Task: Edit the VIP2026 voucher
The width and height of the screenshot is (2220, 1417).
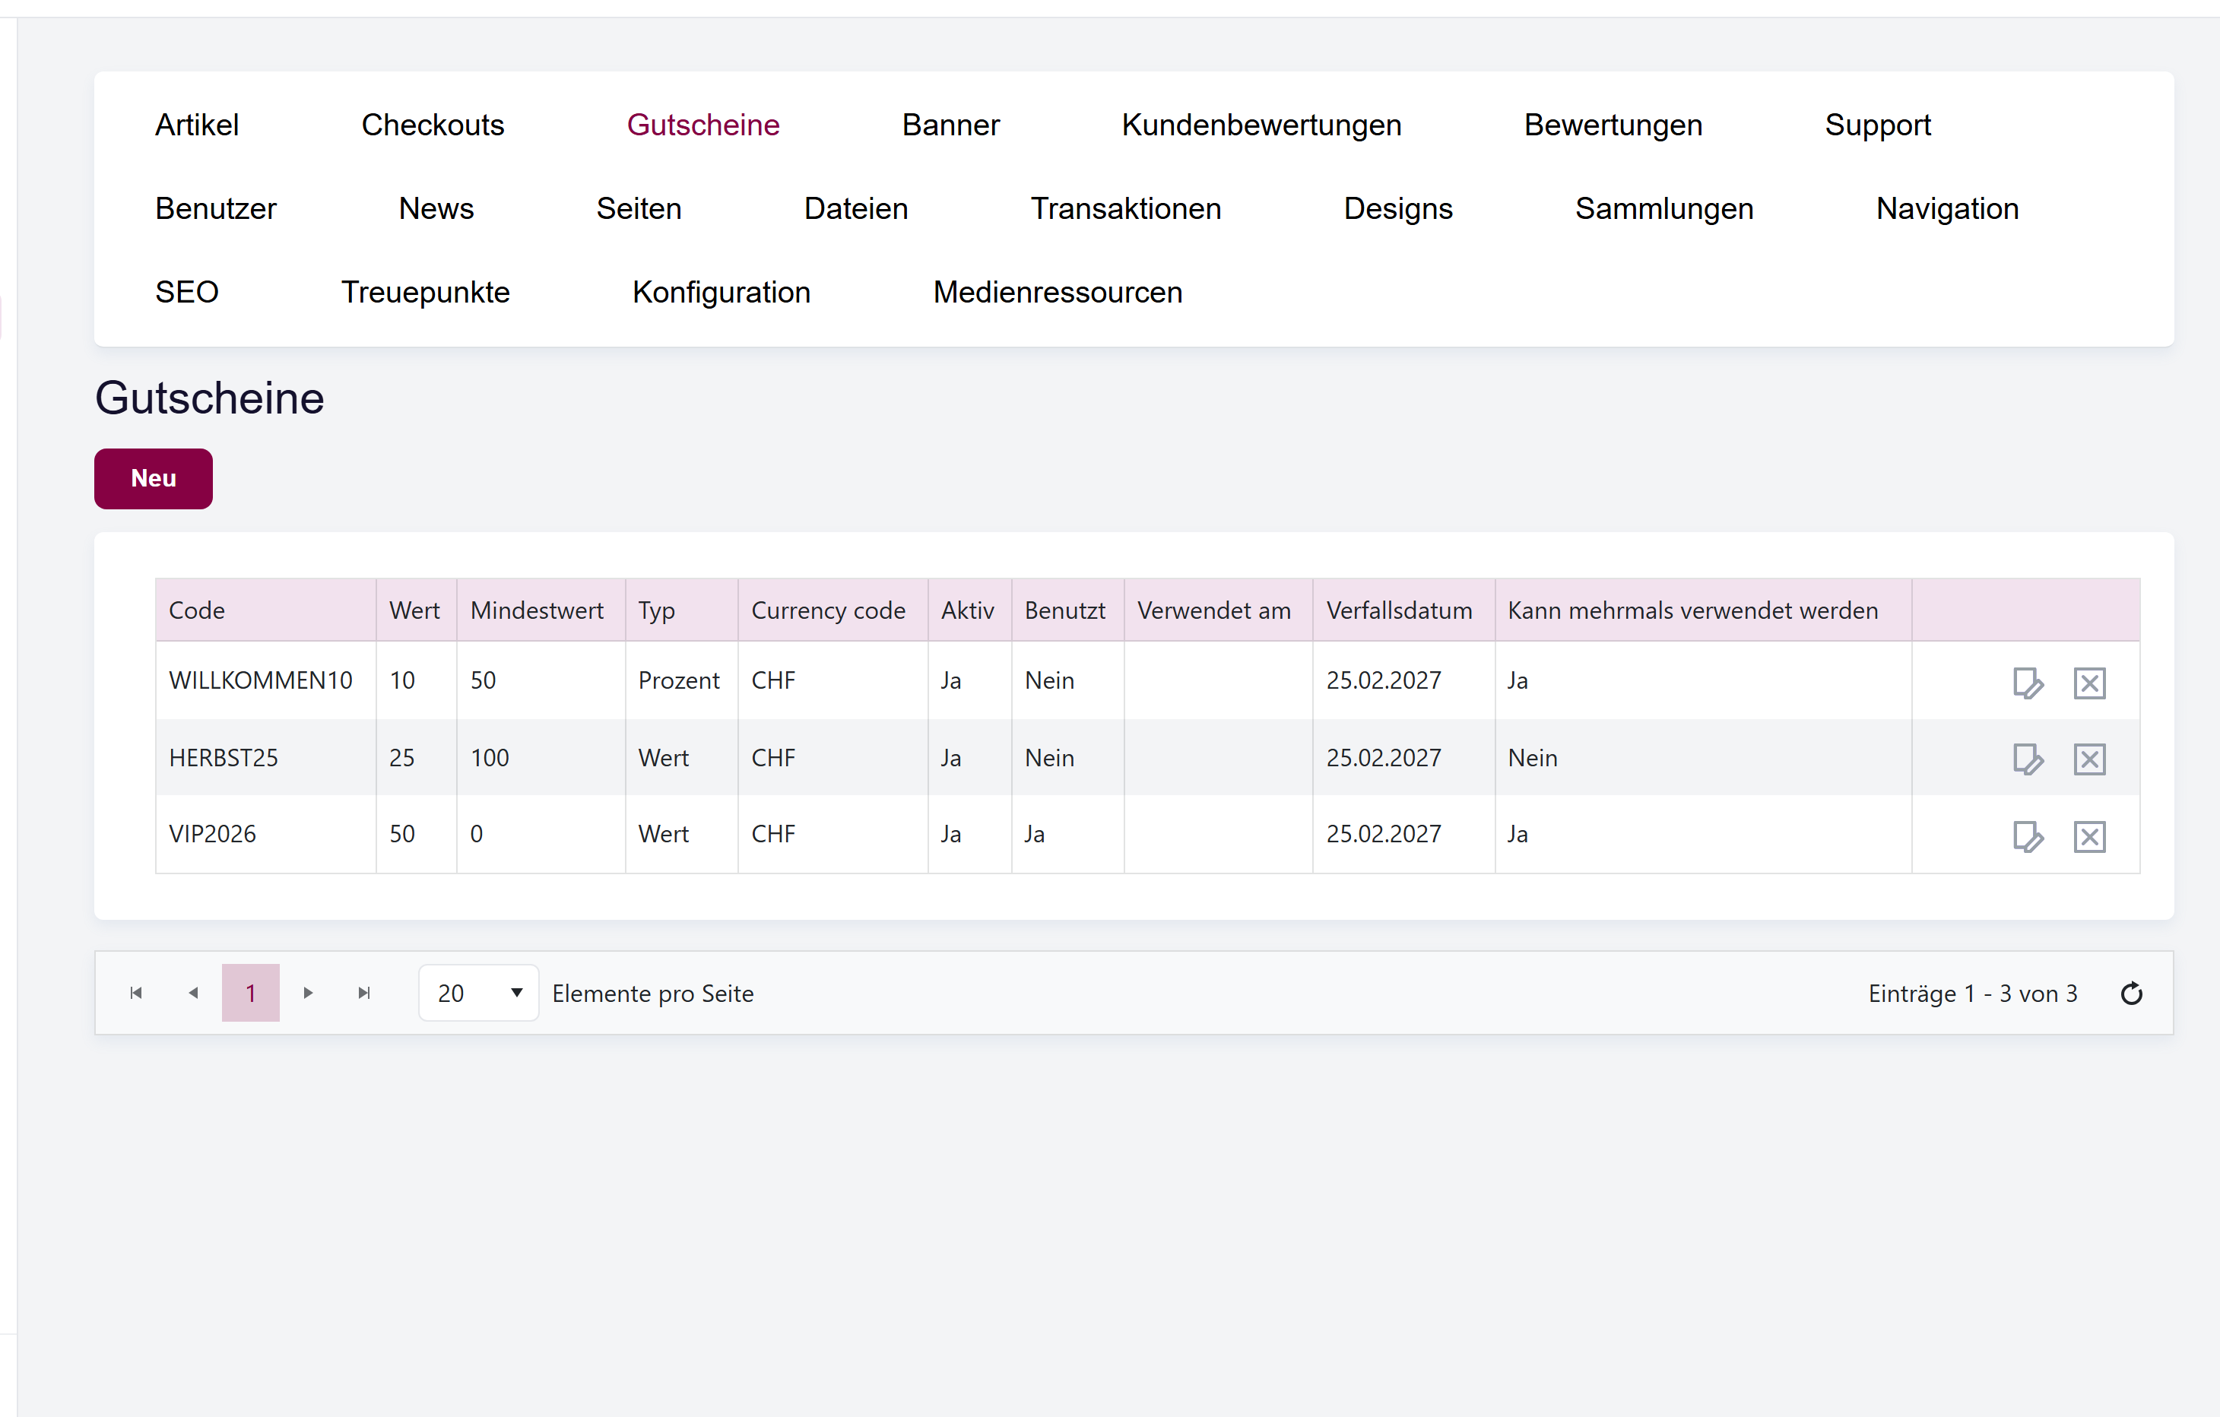Action: point(2028,836)
